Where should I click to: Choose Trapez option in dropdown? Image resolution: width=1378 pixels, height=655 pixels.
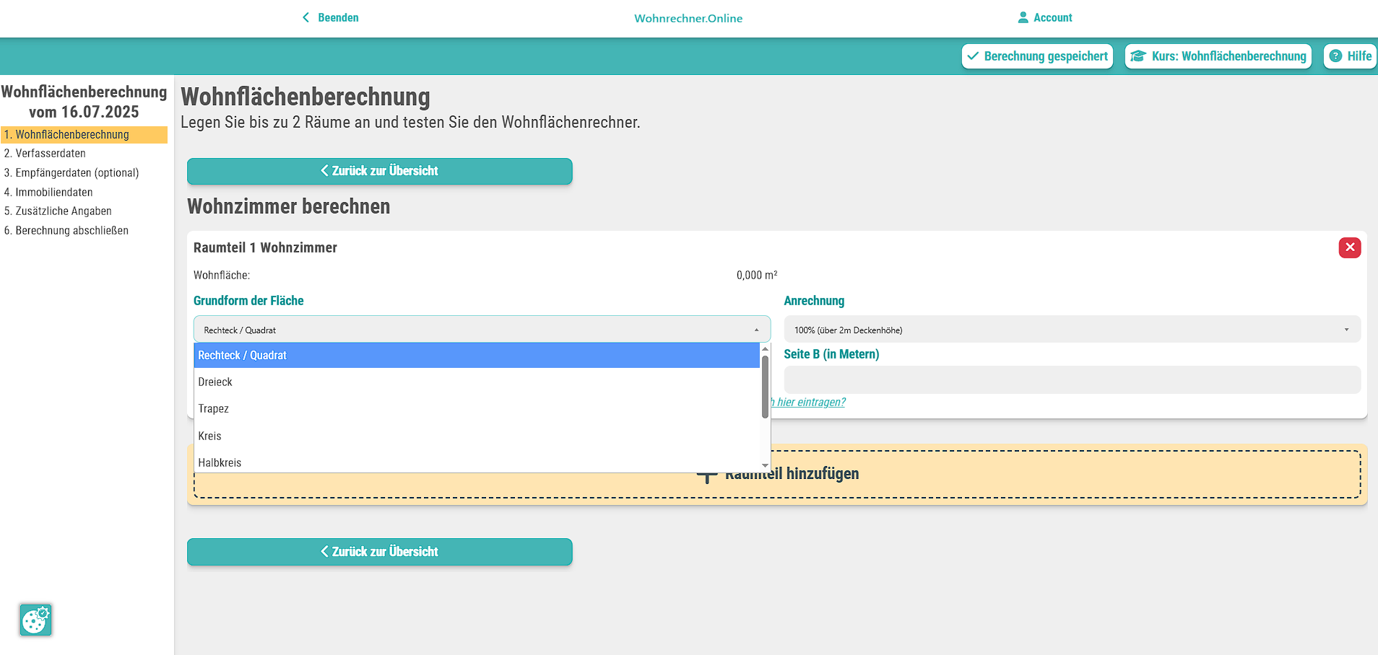[x=214, y=409]
